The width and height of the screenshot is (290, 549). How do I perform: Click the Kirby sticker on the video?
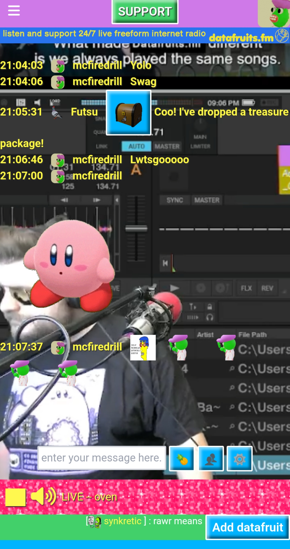[70, 265]
